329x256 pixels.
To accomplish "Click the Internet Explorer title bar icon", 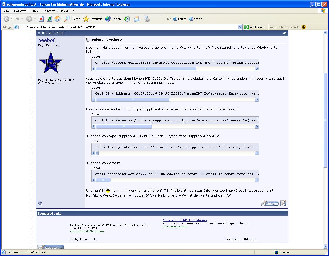I will tap(4, 4).
